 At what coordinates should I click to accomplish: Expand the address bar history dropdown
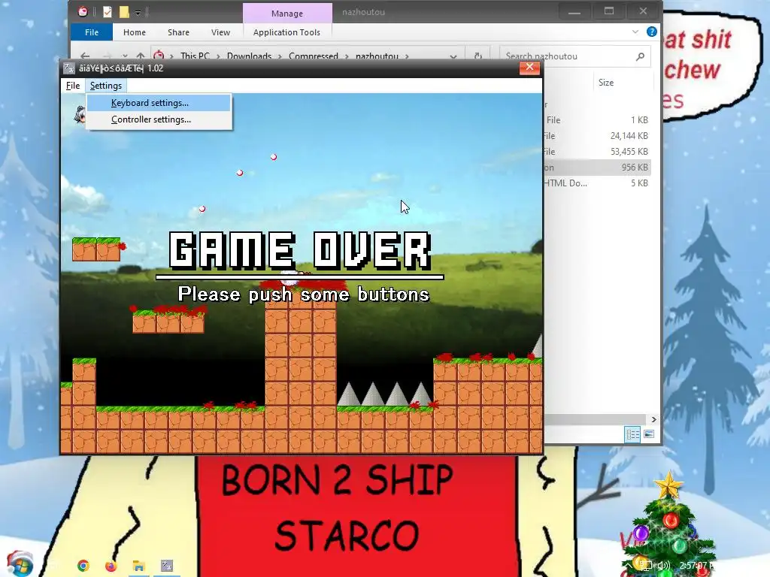(453, 56)
